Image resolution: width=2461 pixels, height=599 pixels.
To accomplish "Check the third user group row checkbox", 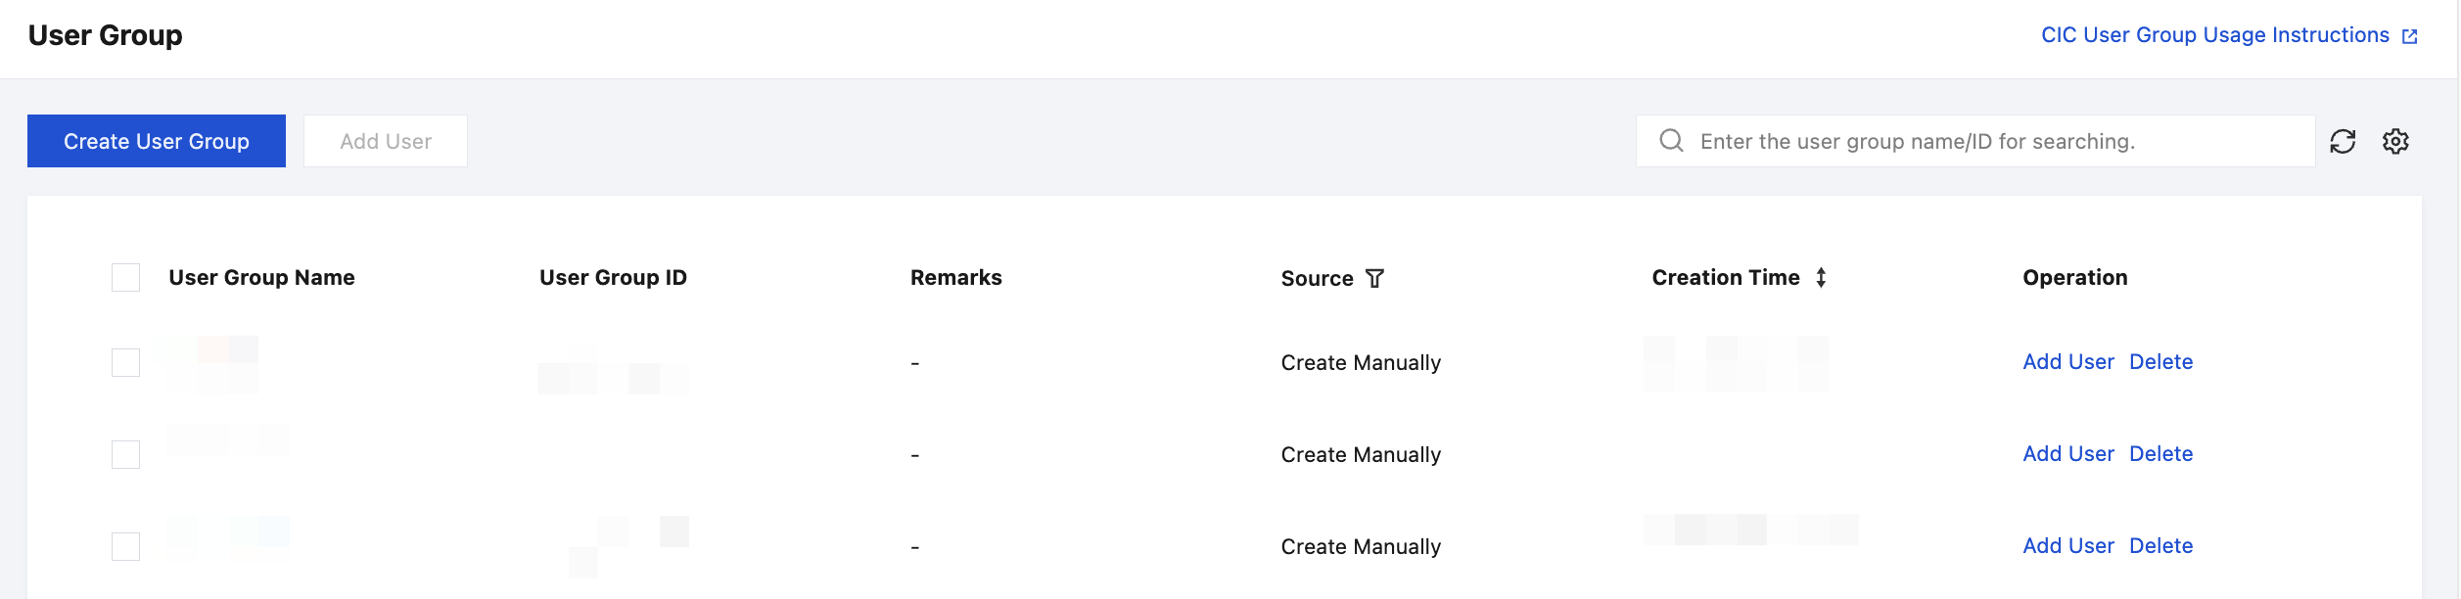I will click(125, 547).
